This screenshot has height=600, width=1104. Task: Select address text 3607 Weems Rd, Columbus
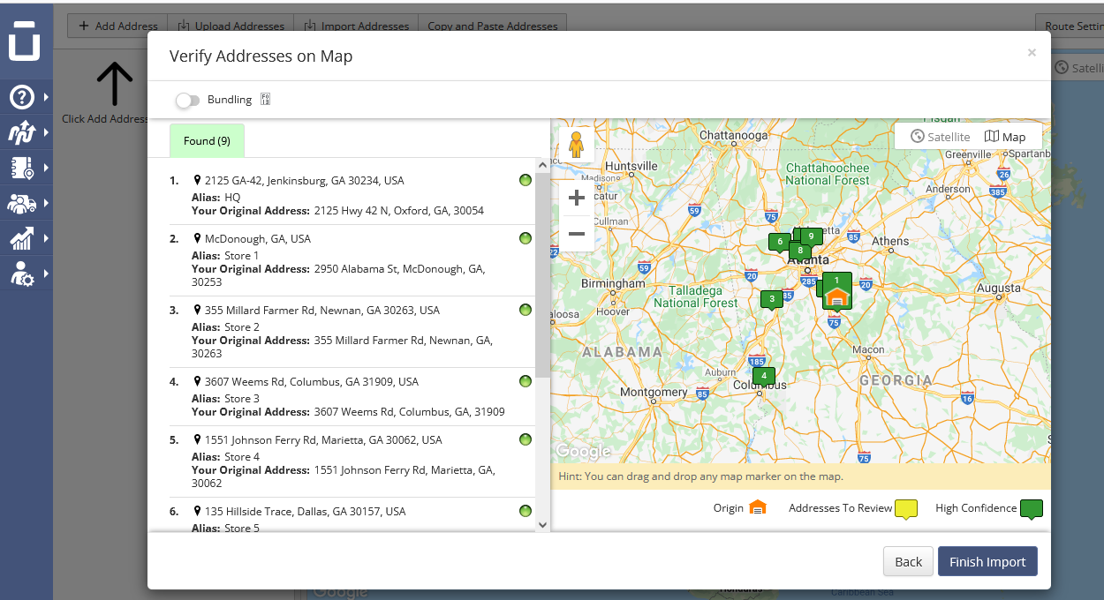click(x=312, y=382)
